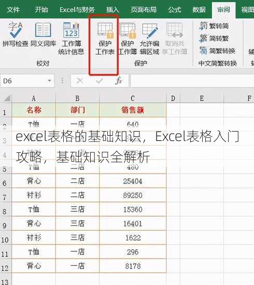Click cell containing 25404
254x285 pixels.
click(x=133, y=181)
